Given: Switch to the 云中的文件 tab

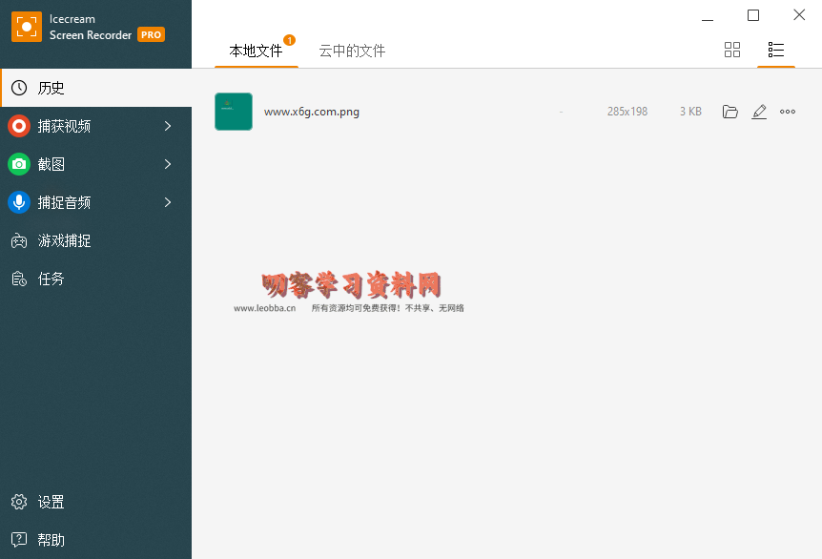Looking at the screenshot, I should click(x=352, y=51).
